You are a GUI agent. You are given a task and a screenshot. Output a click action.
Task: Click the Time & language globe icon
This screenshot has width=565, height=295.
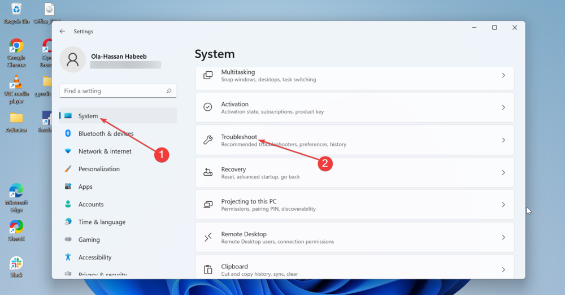[x=68, y=222]
